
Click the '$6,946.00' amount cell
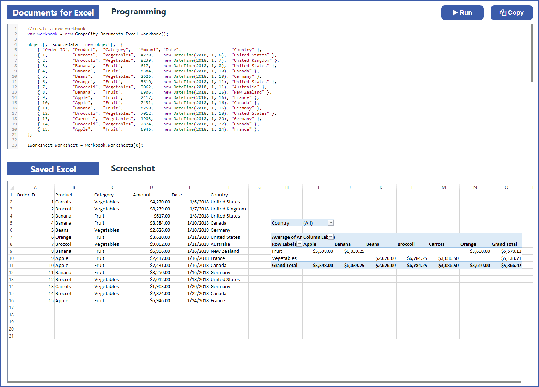point(151,300)
